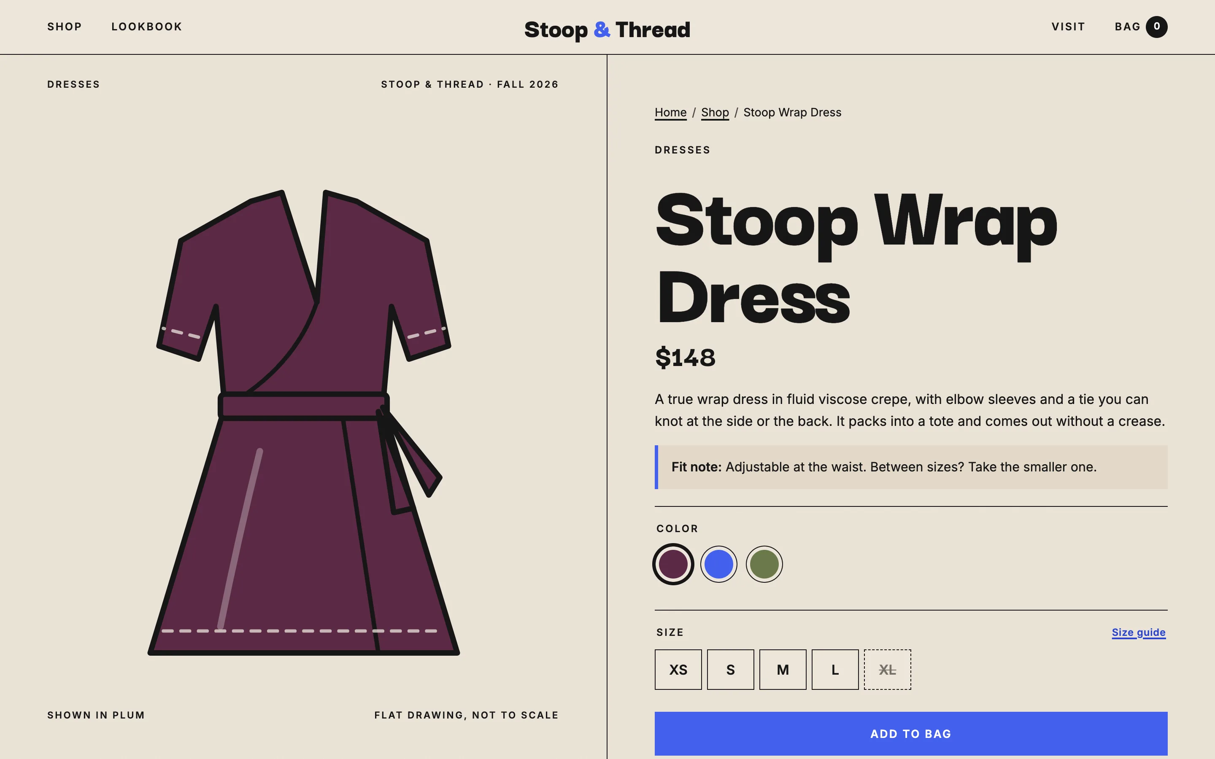Click the 'DRESSES' category label above the title

coord(683,150)
